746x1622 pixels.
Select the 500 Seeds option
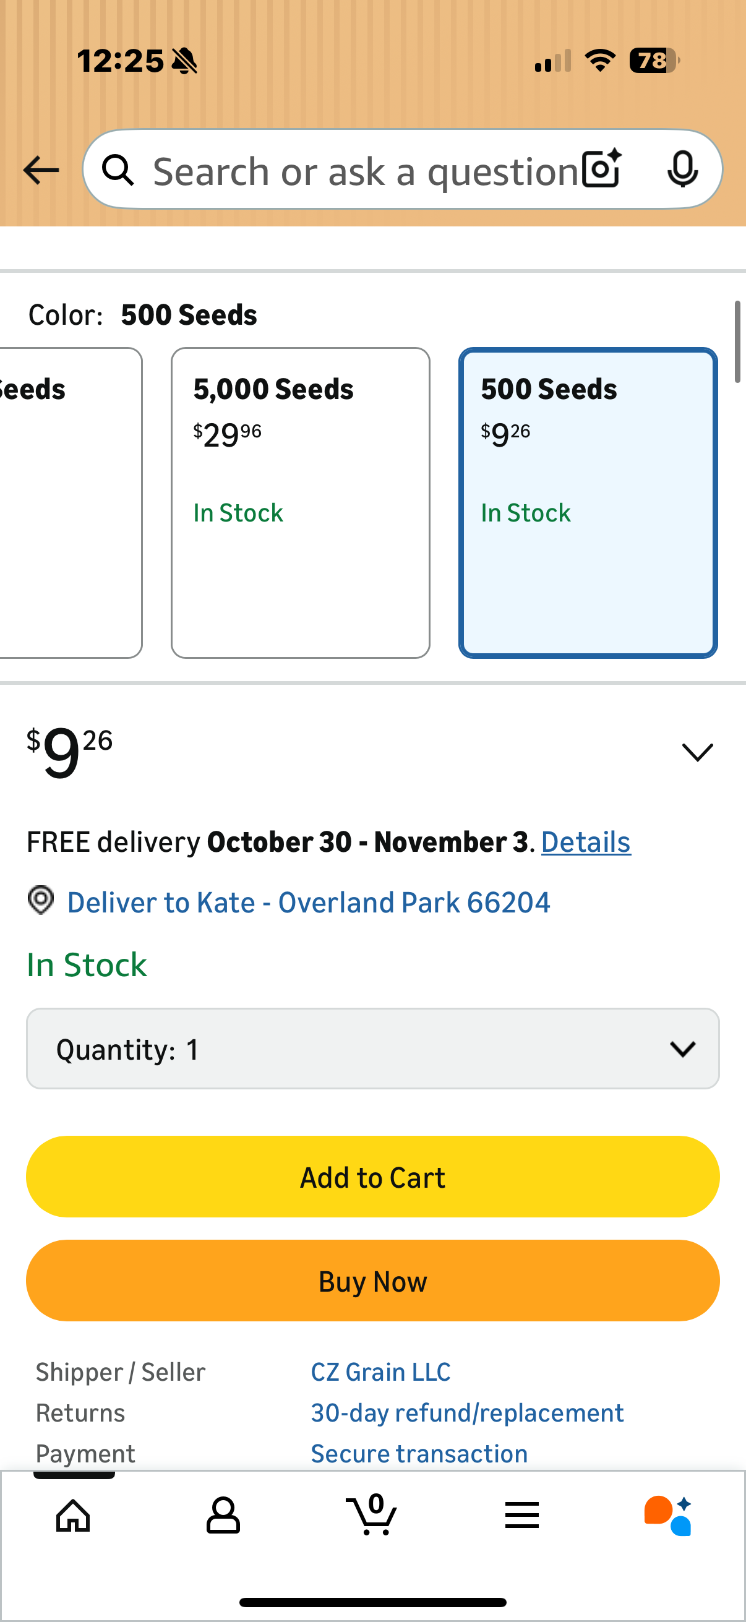(x=588, y=502)
